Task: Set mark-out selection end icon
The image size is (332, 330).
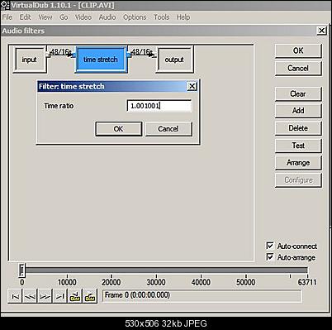Action: click(x=90, y=296)
